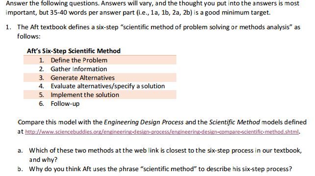The height and width of the screenshot is (176, 315).
Task: Click the list number 6 beside Follow-up
Action: point(41,104)
